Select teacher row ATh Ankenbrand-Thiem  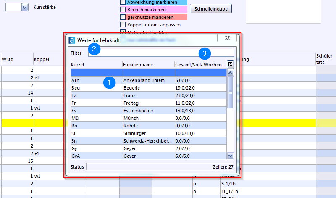[x=149, y=80]
